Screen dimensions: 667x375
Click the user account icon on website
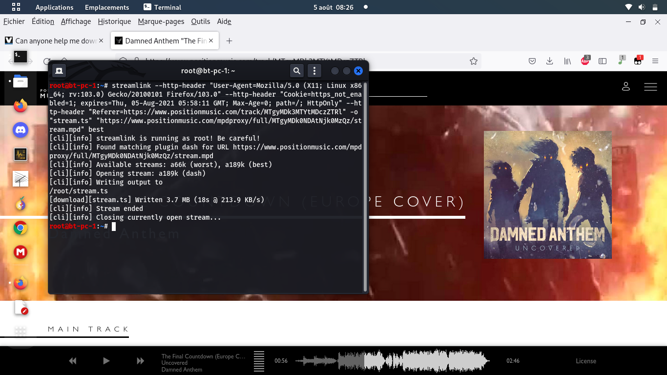[x=625, y=86]
